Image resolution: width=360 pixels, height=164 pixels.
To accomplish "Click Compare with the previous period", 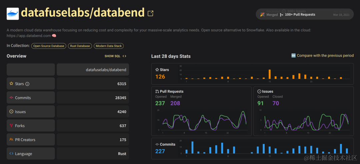I will click(x=325, y=56).
